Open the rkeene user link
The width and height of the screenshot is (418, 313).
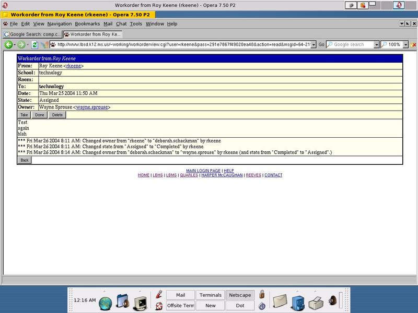click(x=73, y=66)
